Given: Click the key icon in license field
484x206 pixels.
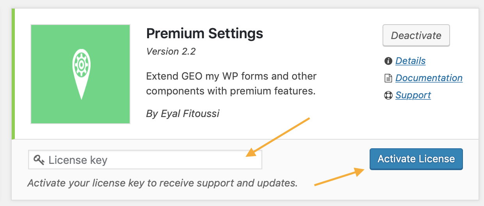Looking at the screenshot, I should click(x=39, y=160).
